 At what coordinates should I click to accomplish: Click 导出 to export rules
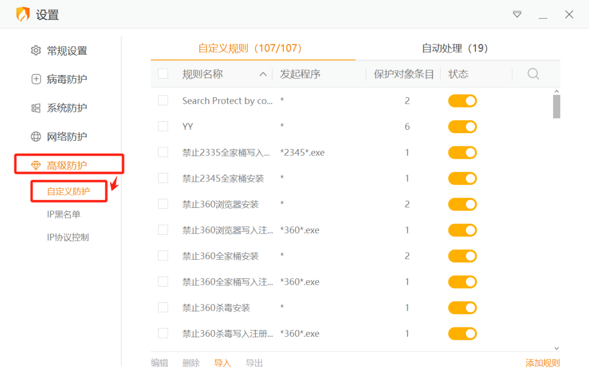pos(254,363)
